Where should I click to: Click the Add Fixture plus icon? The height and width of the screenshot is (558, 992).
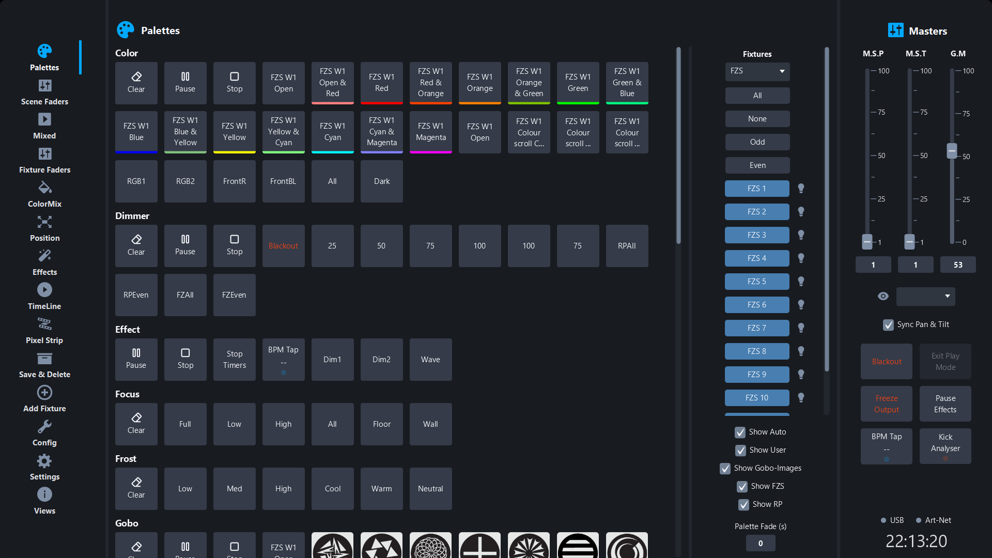44,393
